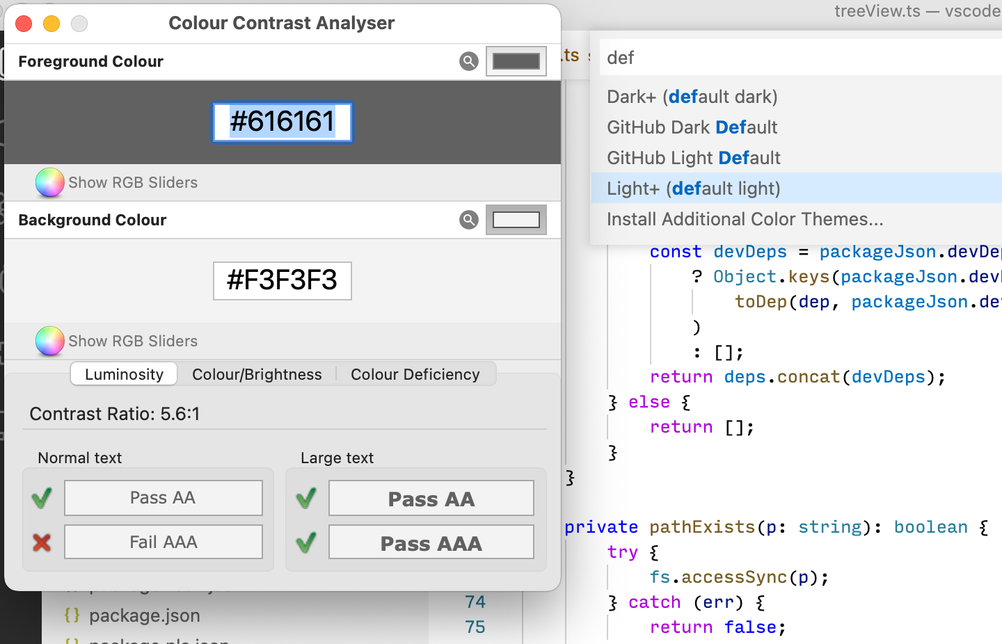Select the GitHub Dark Default theme
The width and height of the screenshot is (1002, 644).
pos(796,127)
